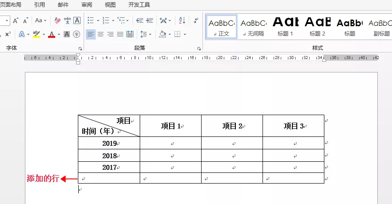The image size is (392, 204).
Task: Open the 邮件 ribbon tab
Action: pyautogui.click(x=63, y=5)
